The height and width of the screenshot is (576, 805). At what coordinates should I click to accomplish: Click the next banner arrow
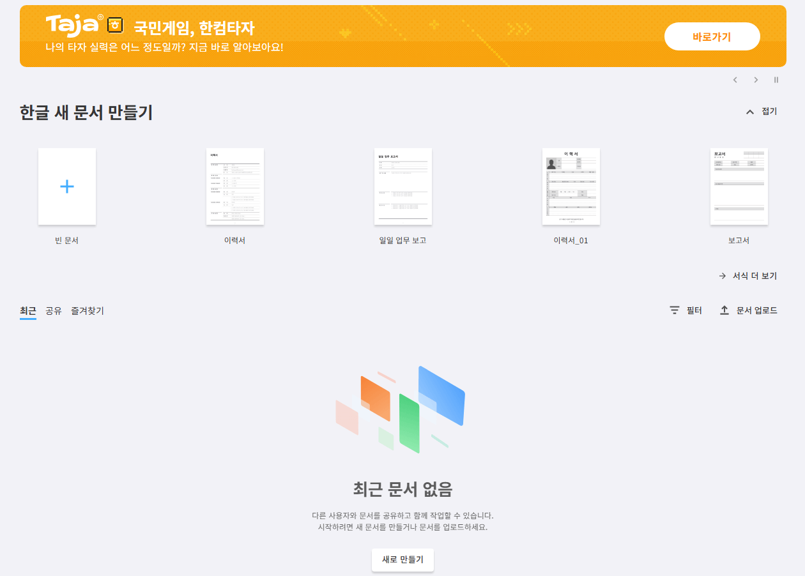coord(755,80)
